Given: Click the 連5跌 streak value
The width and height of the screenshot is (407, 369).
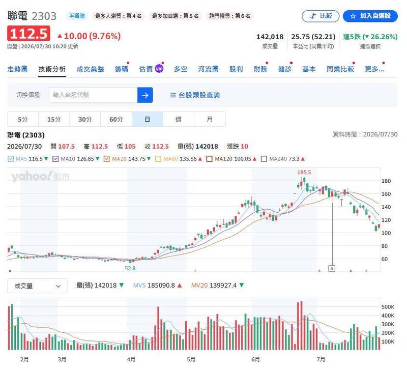Looking at the screenshot, I should click(370, 37).
